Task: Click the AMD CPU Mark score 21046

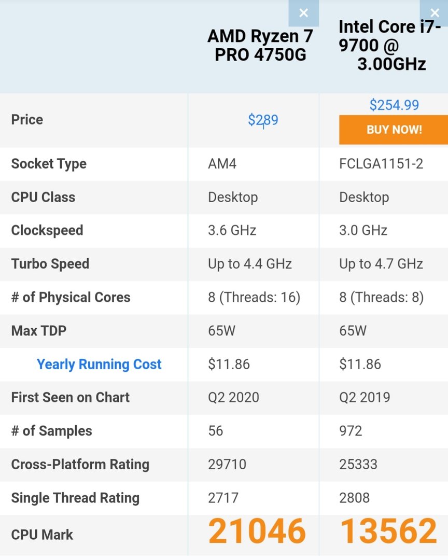Action: [x=258, y=531]
